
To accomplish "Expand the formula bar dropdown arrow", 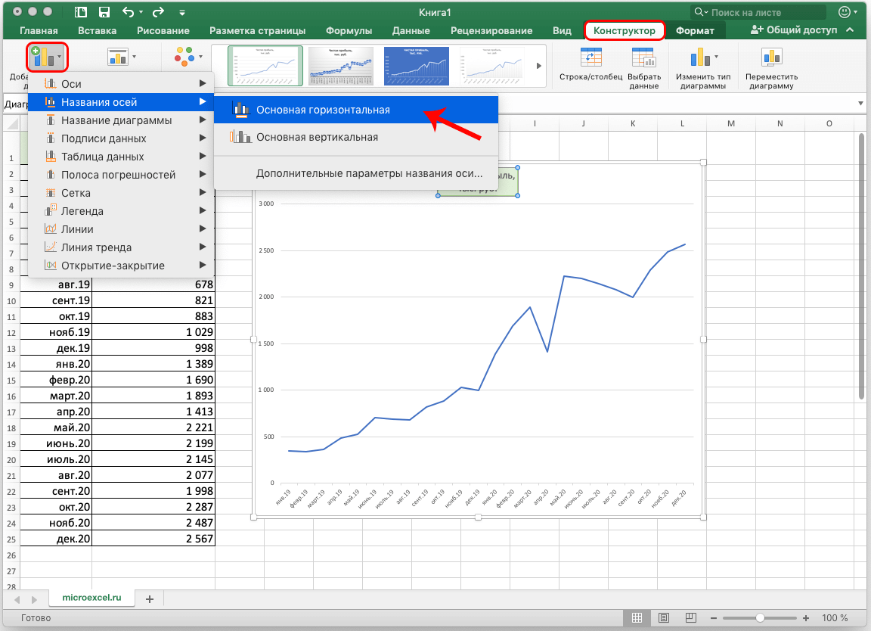I will (860, 104).
